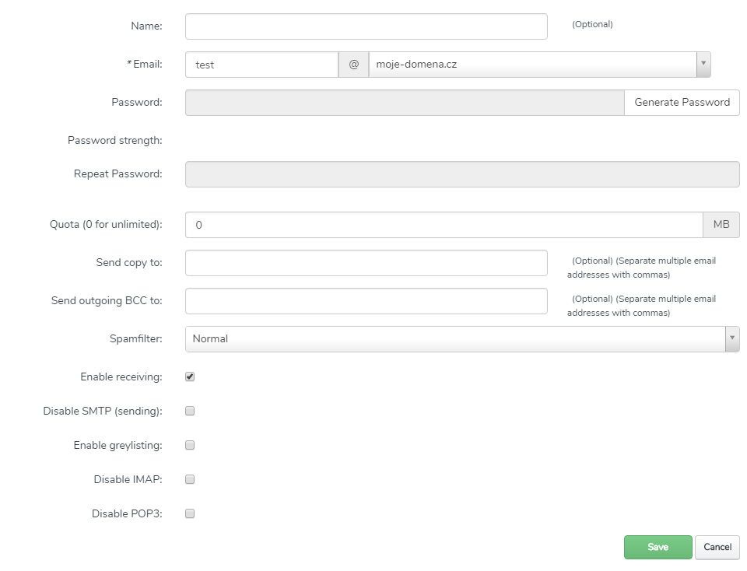Click the email username field containing 'test'
This screenshot has height=571, width=747.
click(261, 65)
